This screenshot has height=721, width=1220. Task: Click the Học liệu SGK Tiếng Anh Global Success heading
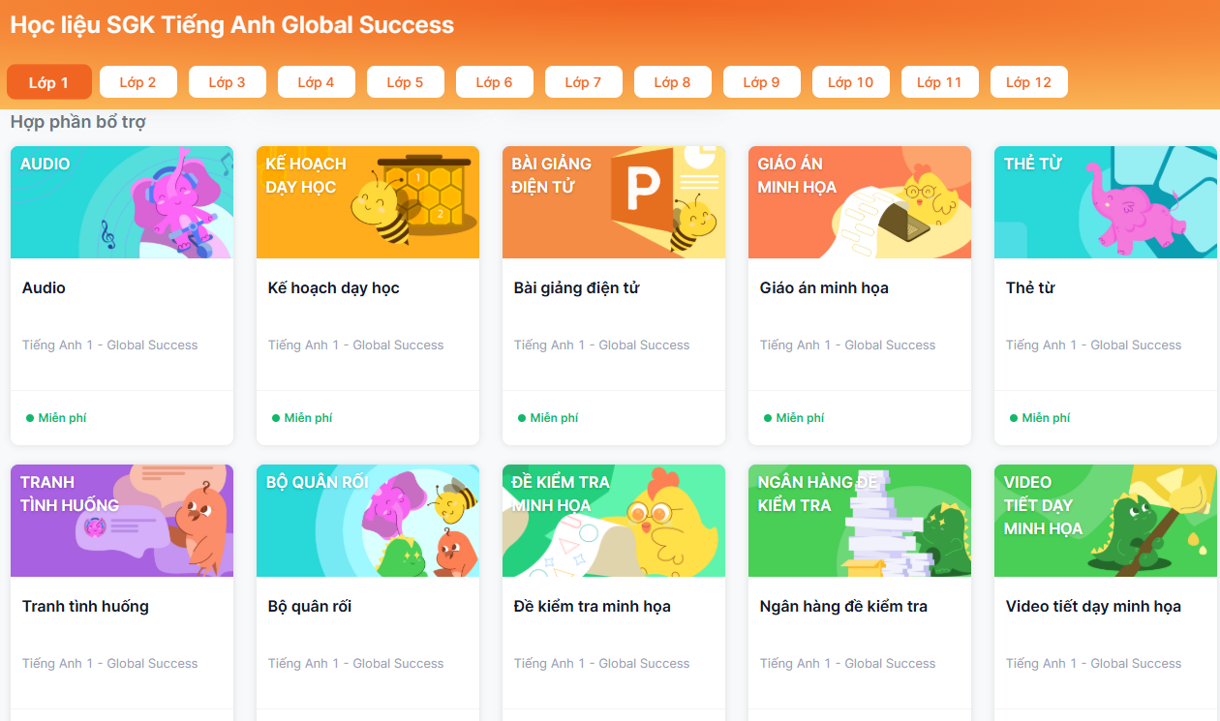pos(232,25)
